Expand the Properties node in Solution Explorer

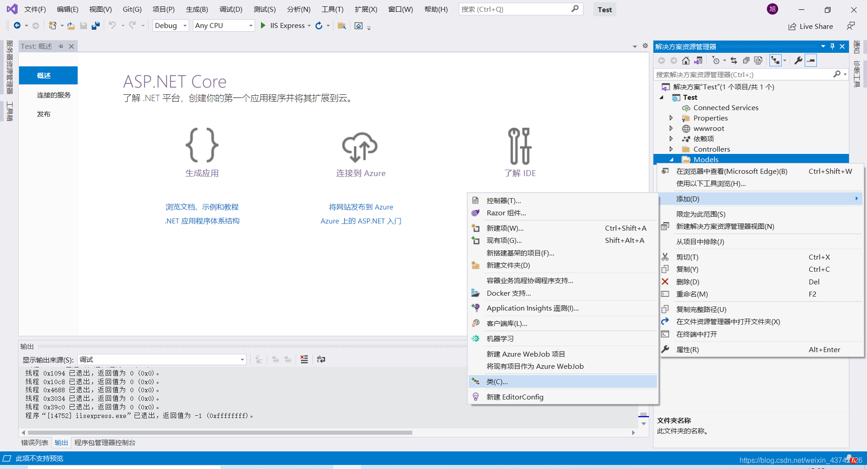coord(671,118)
